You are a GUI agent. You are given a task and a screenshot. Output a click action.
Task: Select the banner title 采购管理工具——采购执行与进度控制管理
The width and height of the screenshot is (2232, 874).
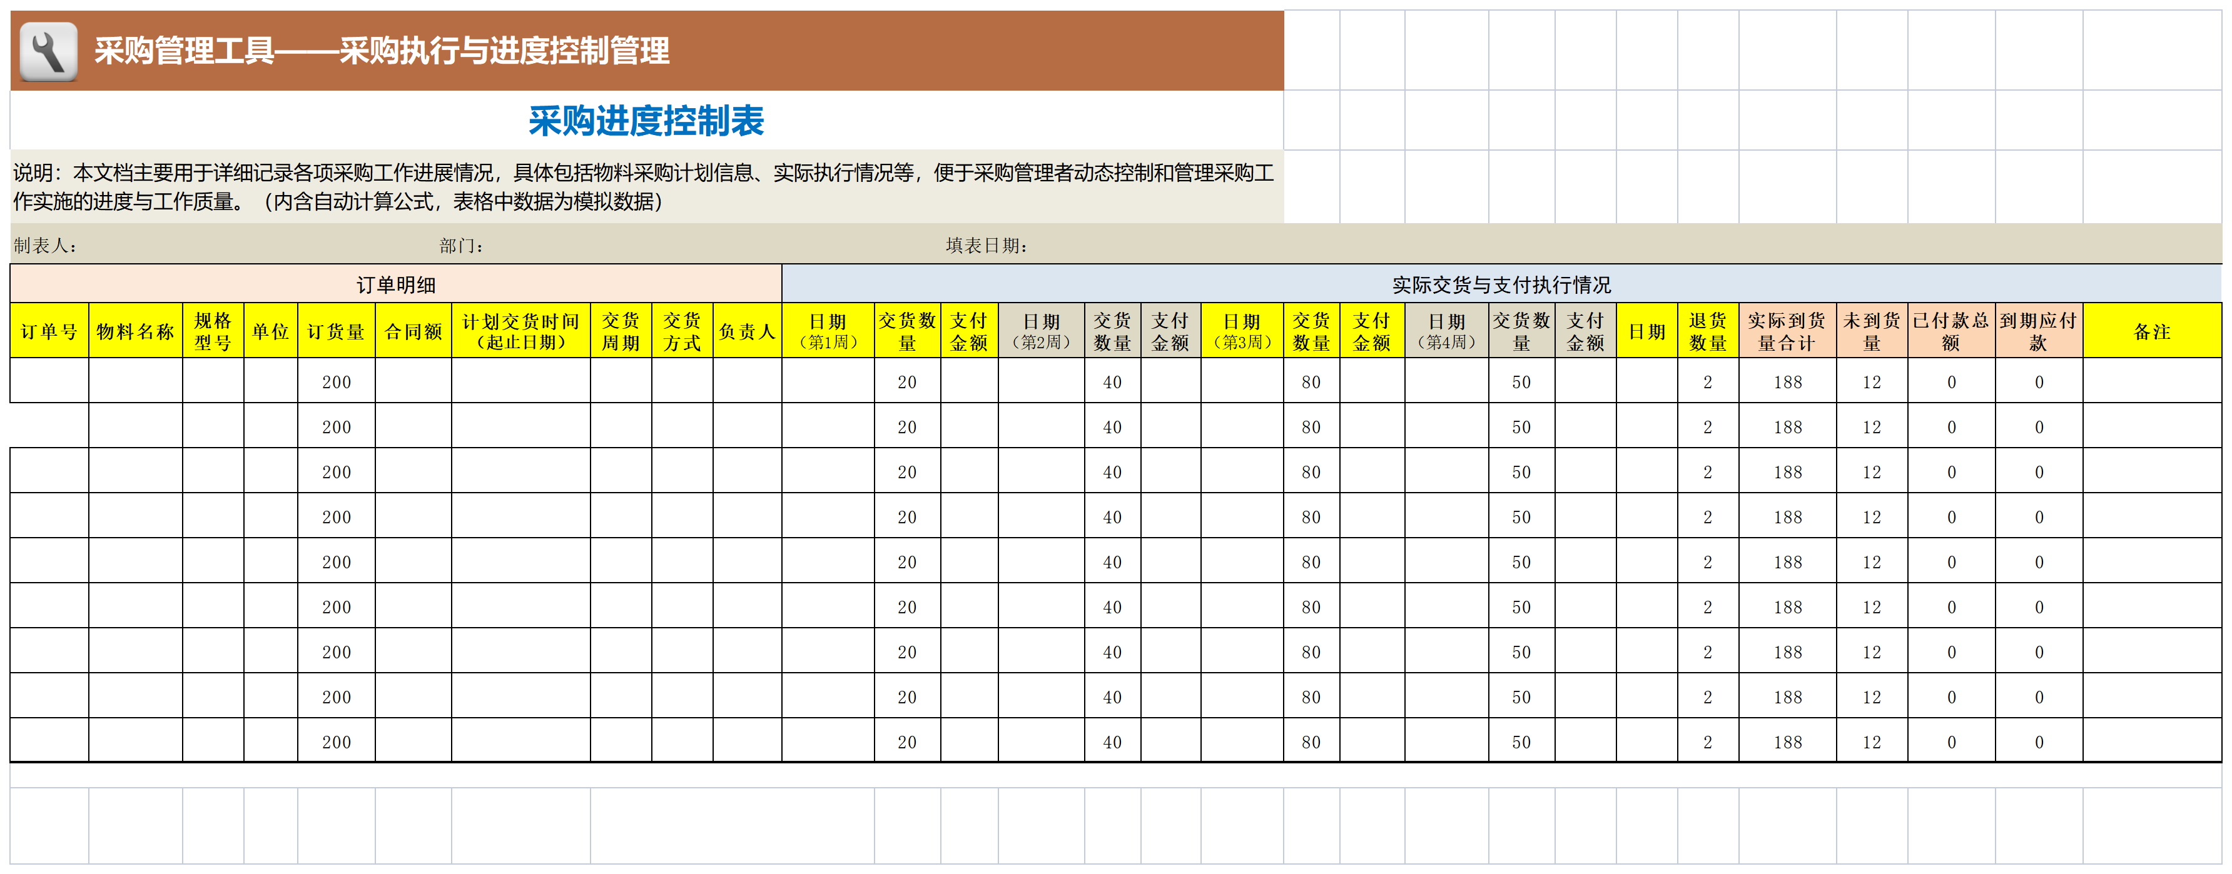click(x=381, y=51)
